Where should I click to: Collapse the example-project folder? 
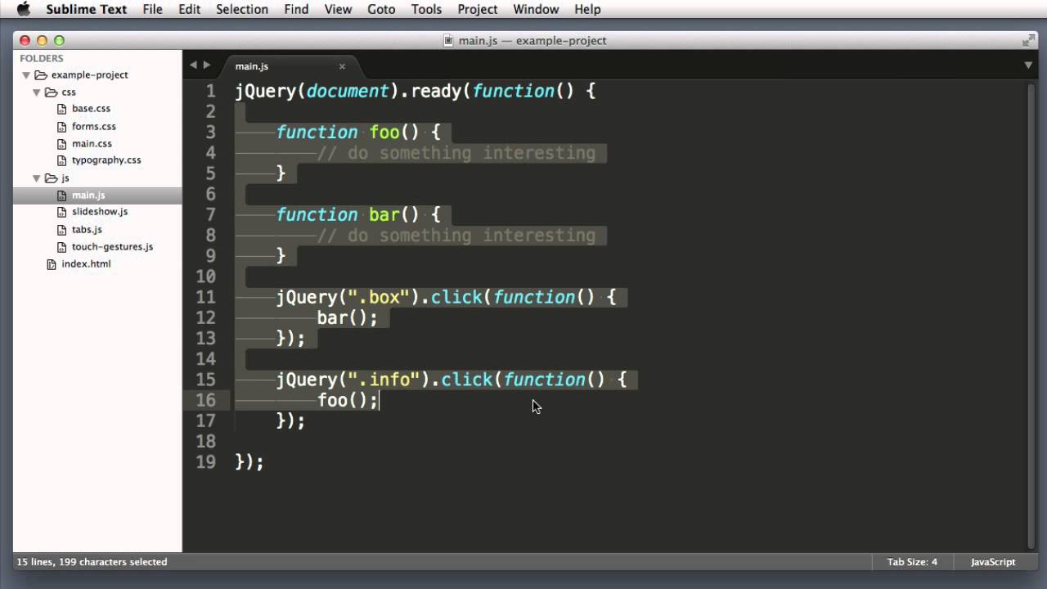coord(26,75)
